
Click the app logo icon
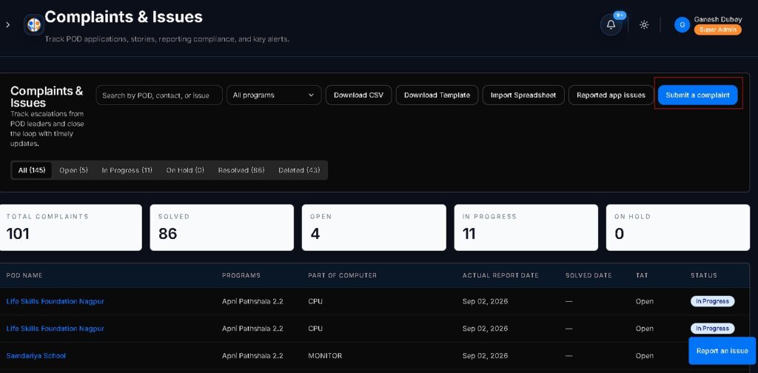coord(34,24)
